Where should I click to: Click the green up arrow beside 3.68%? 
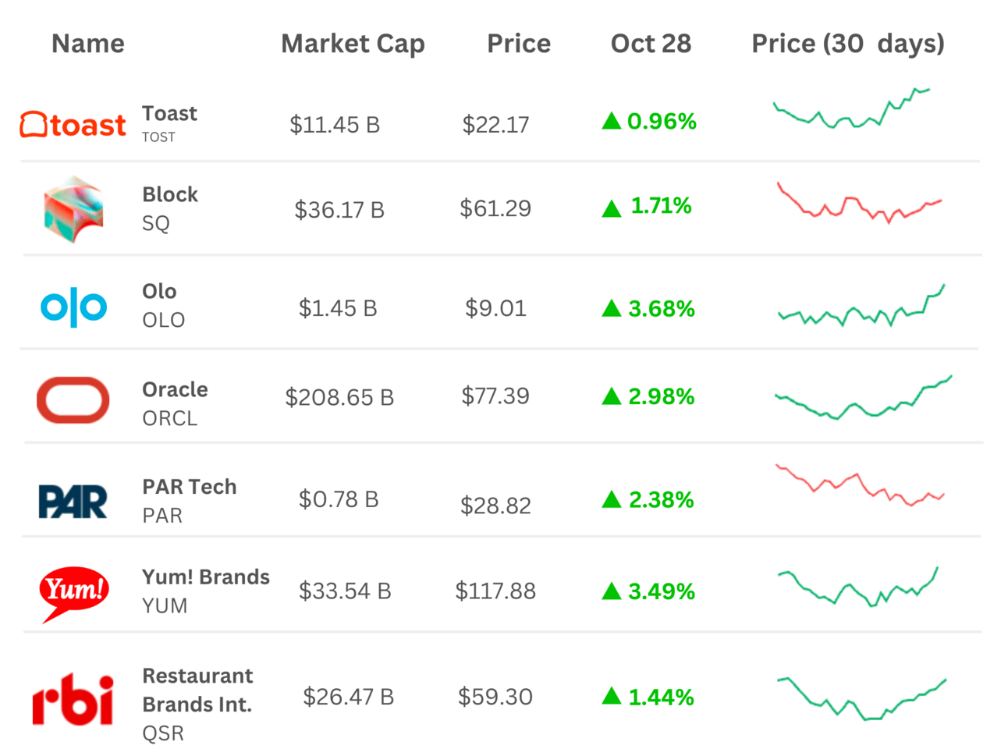[612, 309]
